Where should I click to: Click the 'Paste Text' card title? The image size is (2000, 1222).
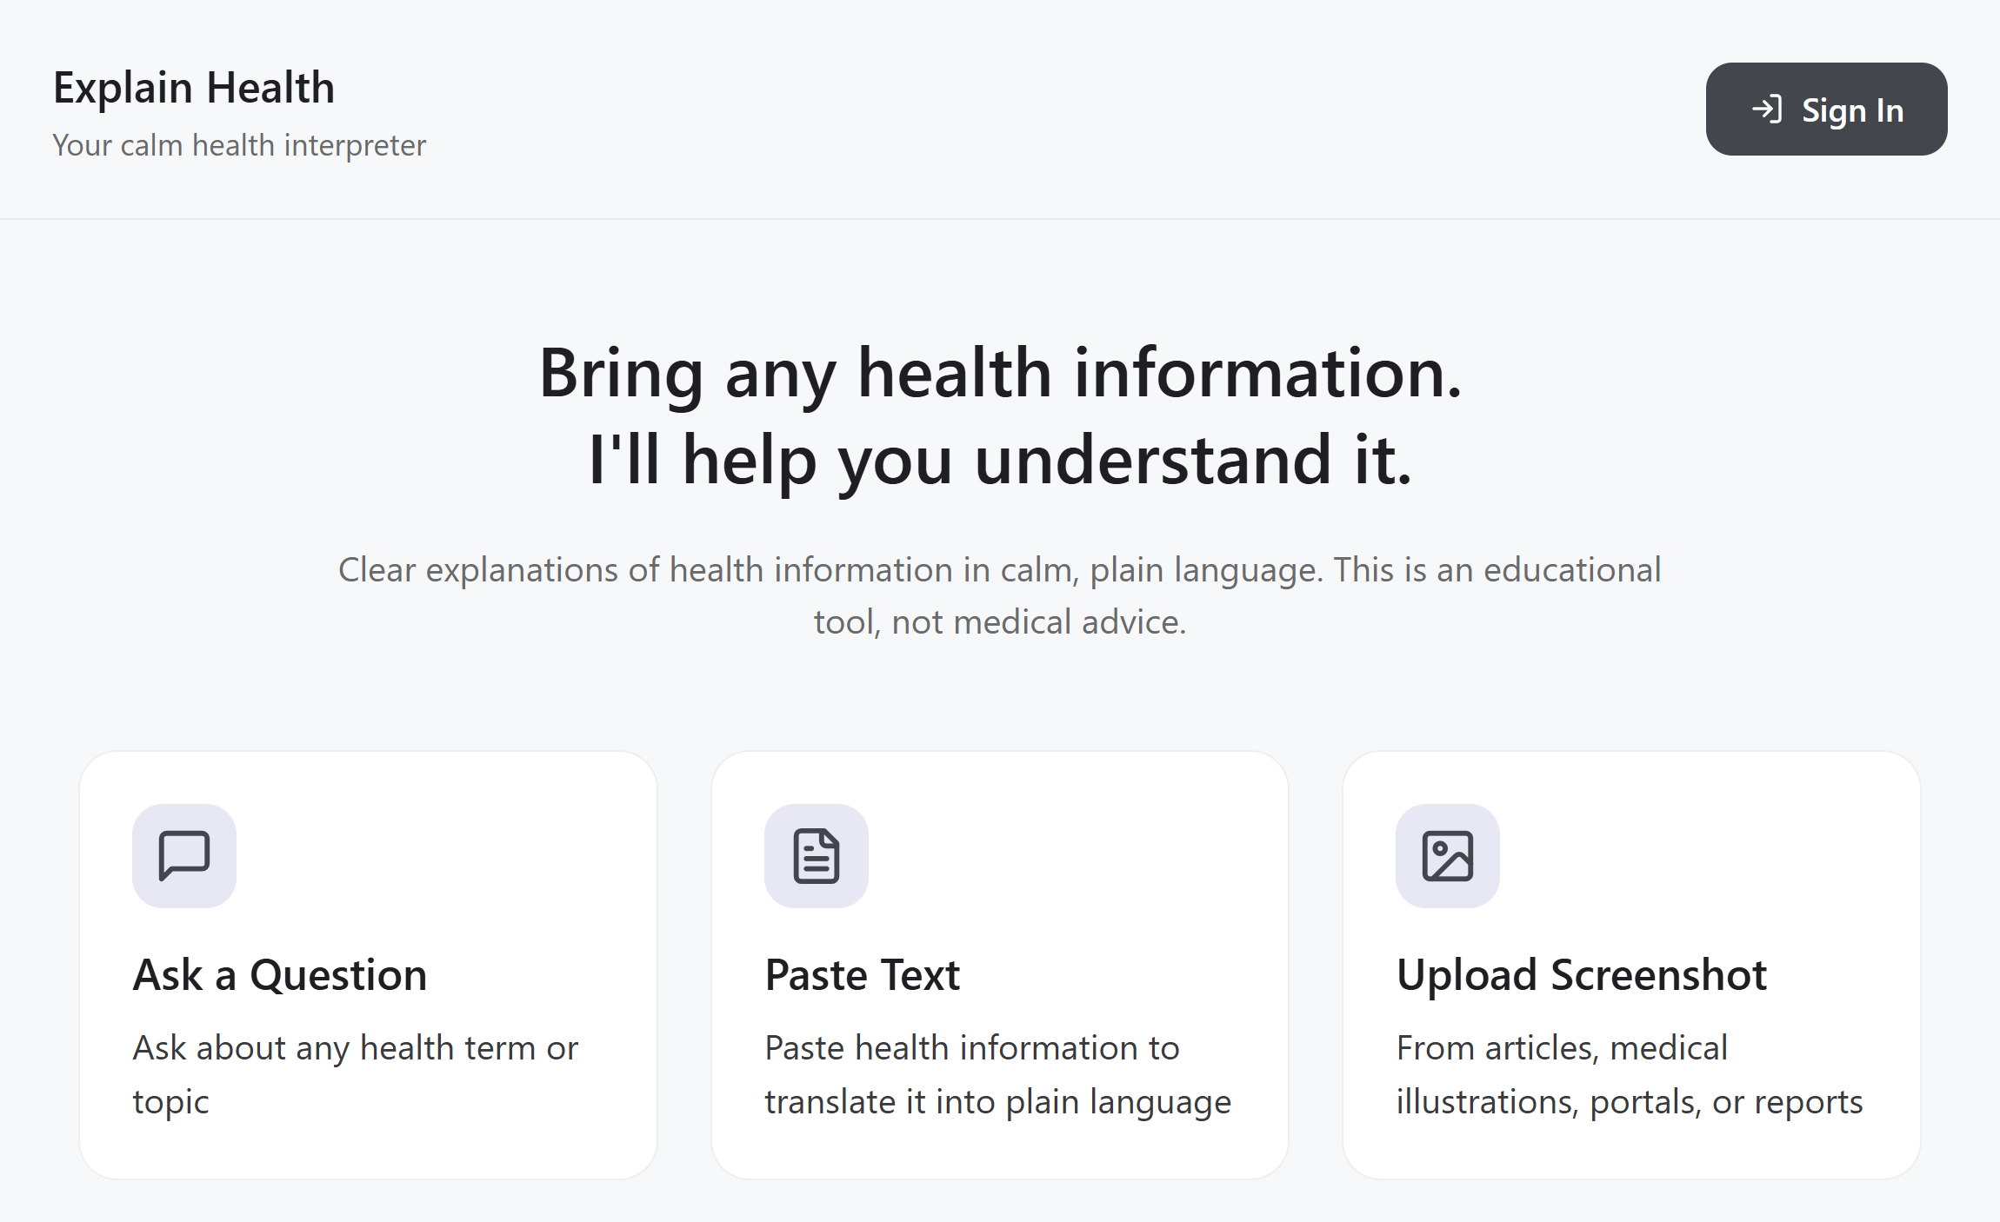pyautogui.click(x=862, y=974)
